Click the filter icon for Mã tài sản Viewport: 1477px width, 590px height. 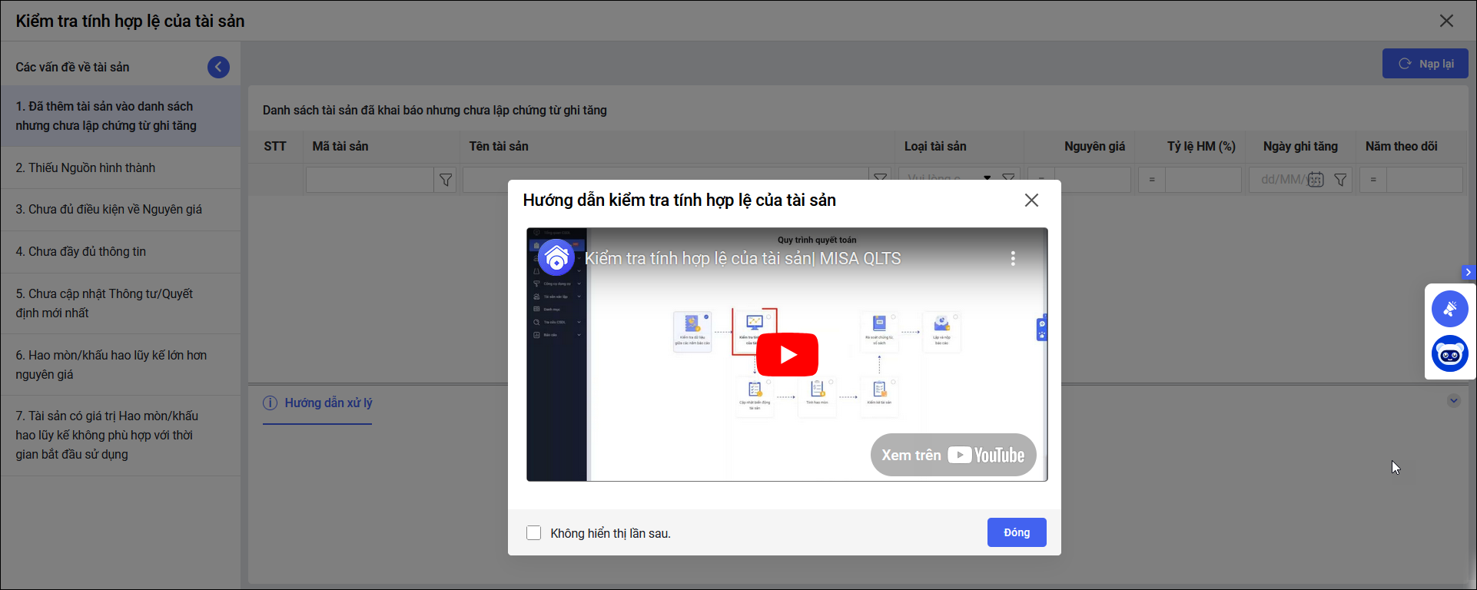[x=446, y=180]
